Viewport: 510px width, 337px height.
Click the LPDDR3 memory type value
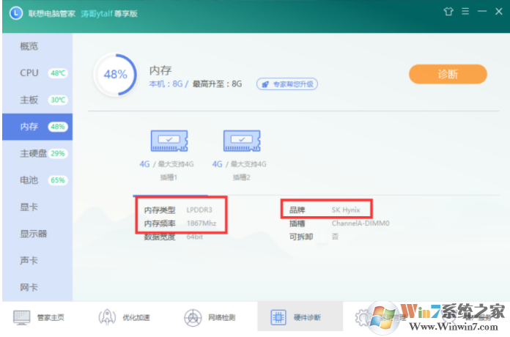(x=199, y=210)
